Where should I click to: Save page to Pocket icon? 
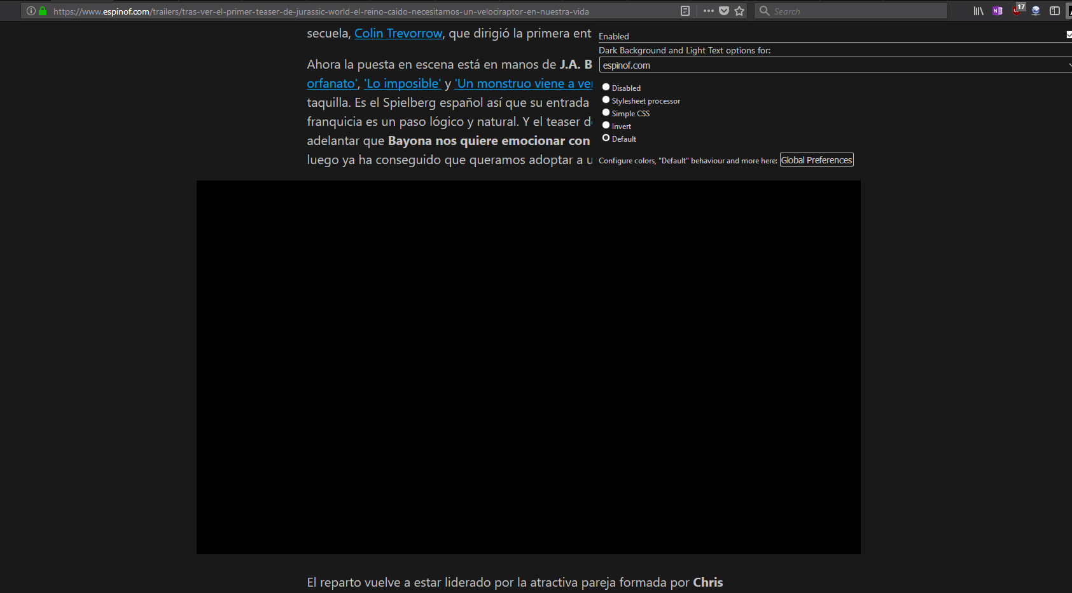coord(724,11)
